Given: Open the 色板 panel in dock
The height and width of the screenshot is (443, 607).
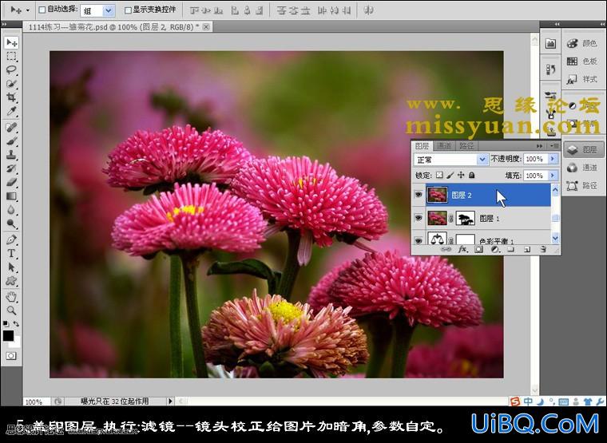Looking at the screenshot, I should 581,61.
